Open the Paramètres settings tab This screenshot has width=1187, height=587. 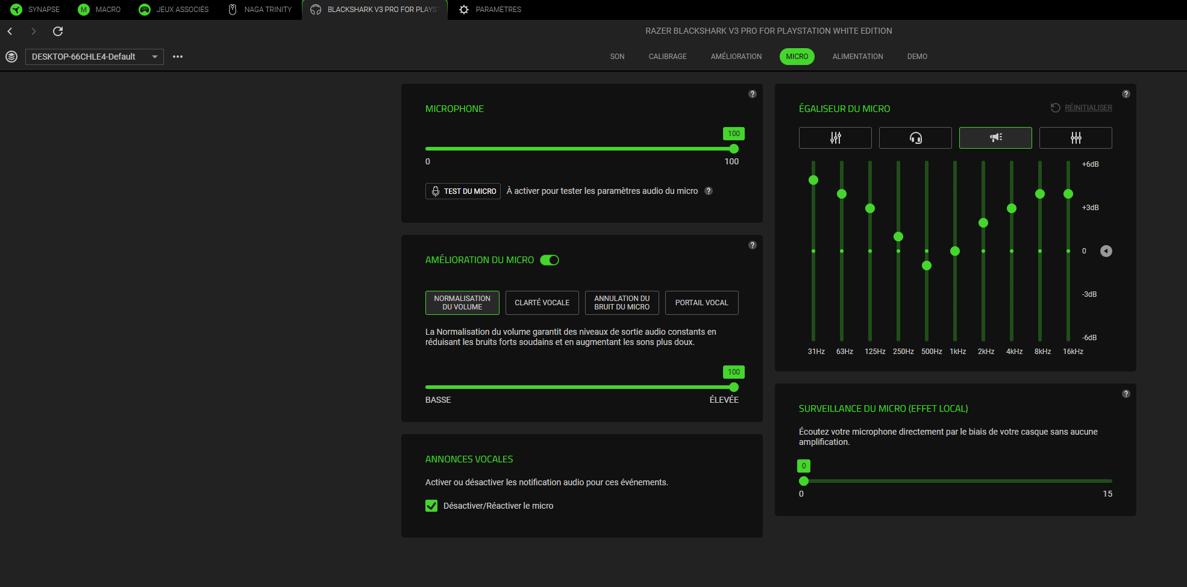(x=490, y=10)
